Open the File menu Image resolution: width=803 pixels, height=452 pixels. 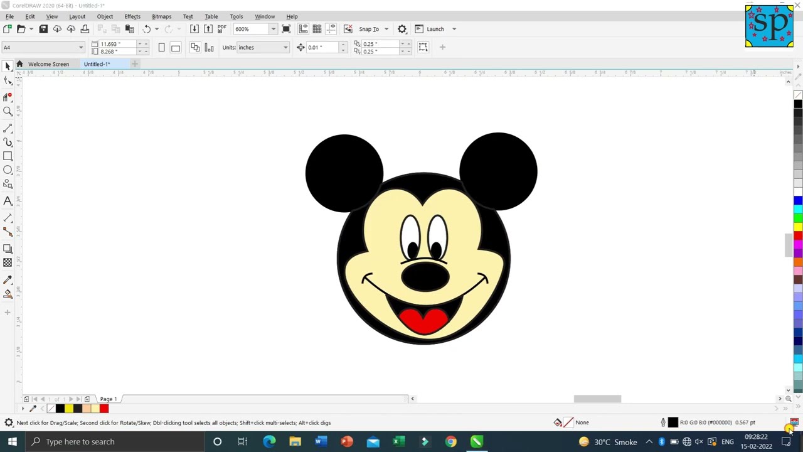coord(9,16)
